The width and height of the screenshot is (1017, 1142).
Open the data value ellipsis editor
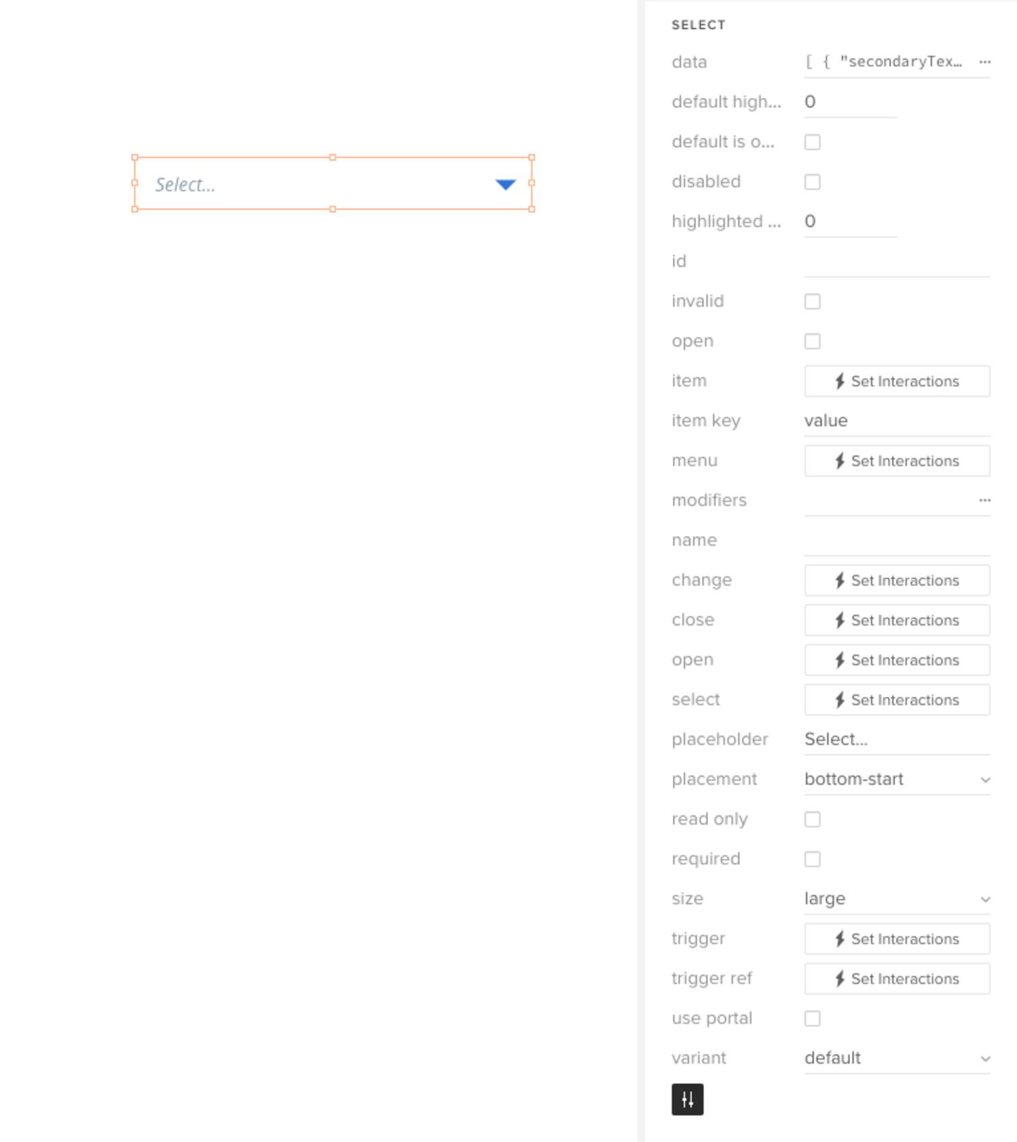[985, 62]
